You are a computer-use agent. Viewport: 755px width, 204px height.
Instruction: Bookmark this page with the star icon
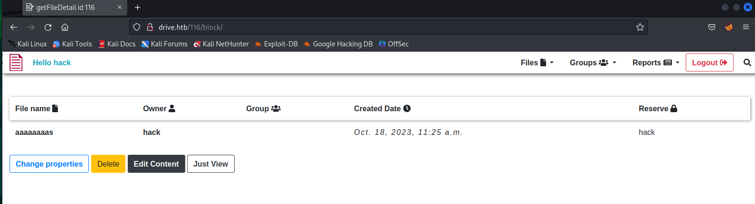click(640, 27)
